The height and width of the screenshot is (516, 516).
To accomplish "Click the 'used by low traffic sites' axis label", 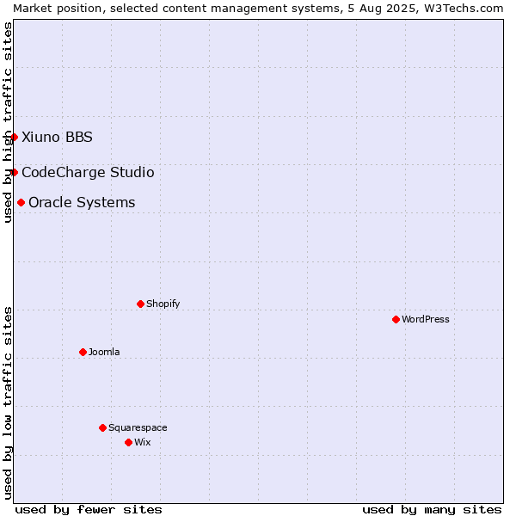I will tap(7, 404).
